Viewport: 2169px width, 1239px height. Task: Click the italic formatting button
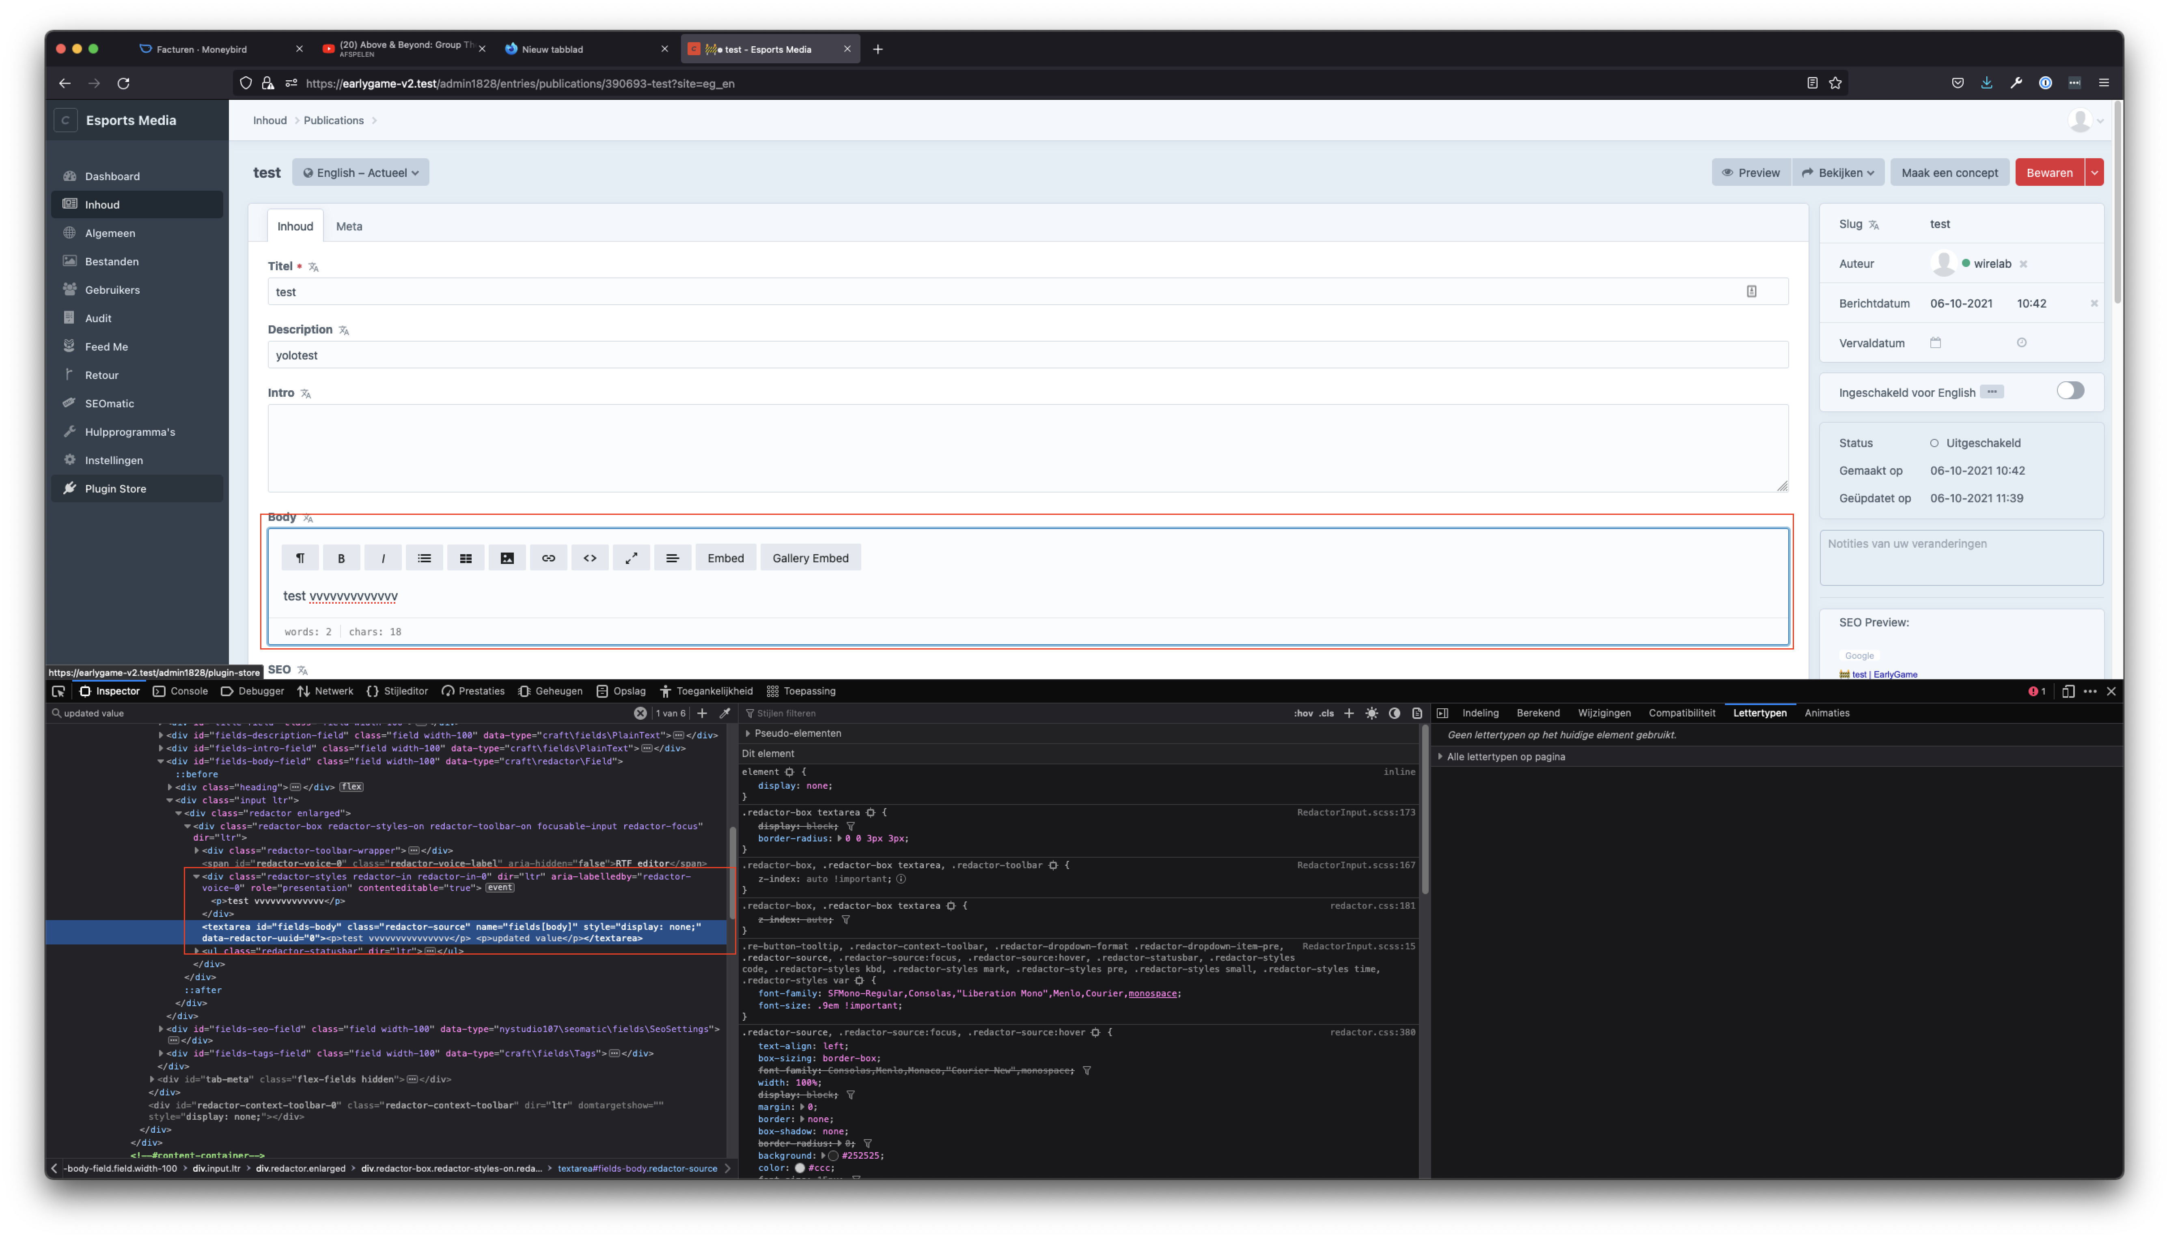(383, 558)
